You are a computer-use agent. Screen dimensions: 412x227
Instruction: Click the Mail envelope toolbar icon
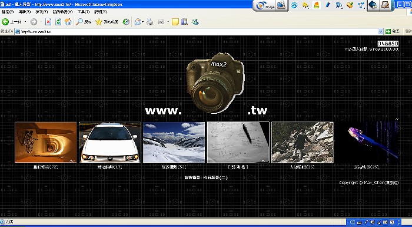[x=137, y=22]
